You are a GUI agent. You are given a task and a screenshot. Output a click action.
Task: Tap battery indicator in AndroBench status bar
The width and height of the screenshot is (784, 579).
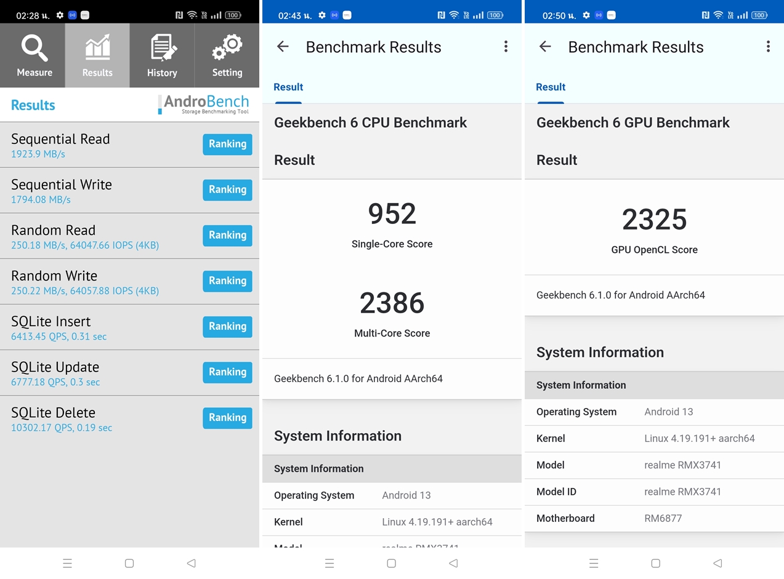(233, 15)
